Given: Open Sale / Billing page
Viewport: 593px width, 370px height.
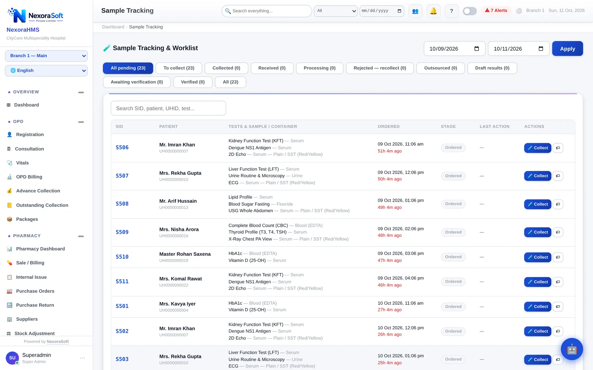Looking at the screenshot, I should (30, 263).
